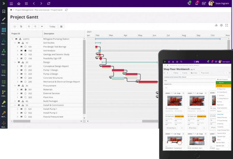The width and height of the screenshot is (233, 159).
Task: Select Change Resource in tablet context menu
Action: pyautogui.click(x=223, y=99)
